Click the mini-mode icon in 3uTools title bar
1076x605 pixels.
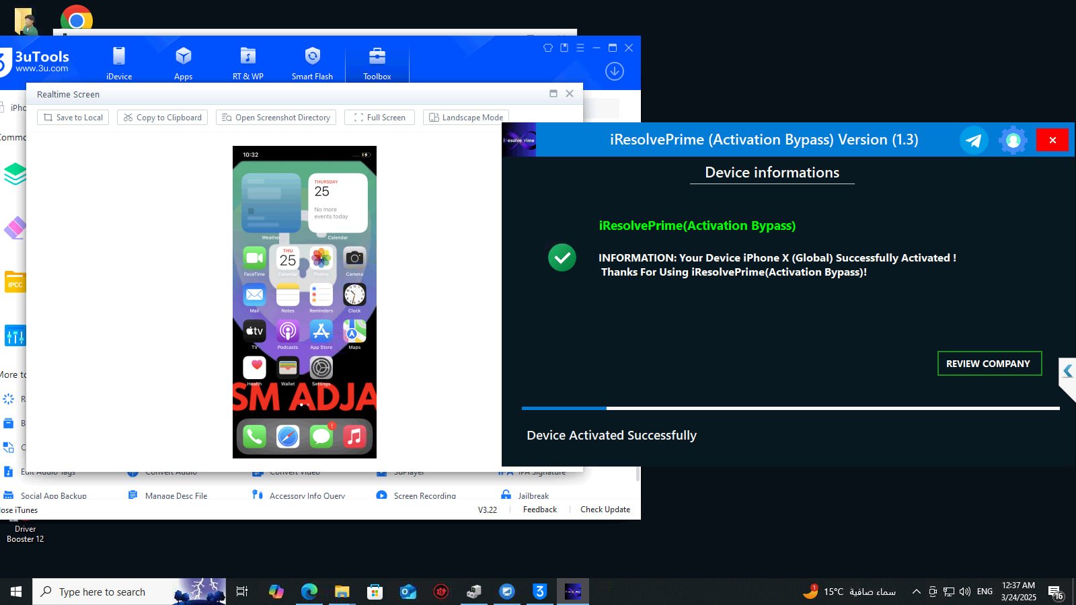(564, 48)
